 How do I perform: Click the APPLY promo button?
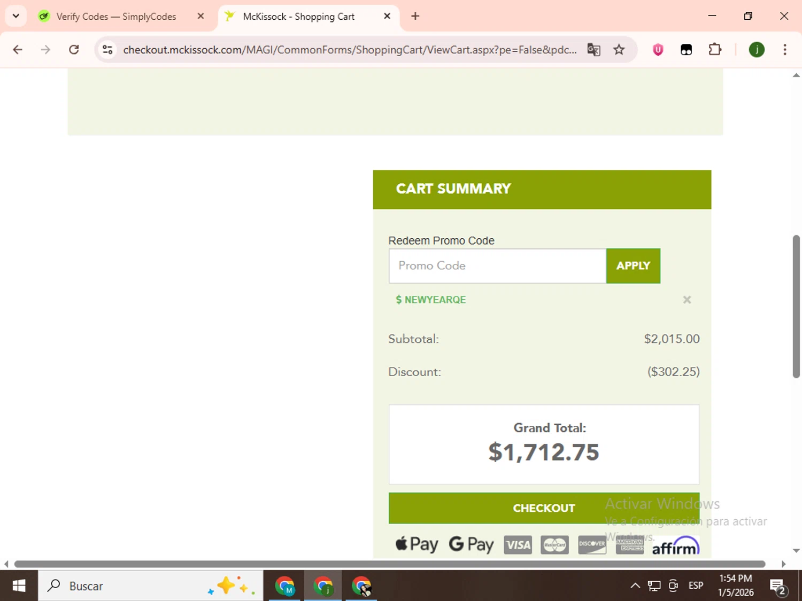[633, 266]
